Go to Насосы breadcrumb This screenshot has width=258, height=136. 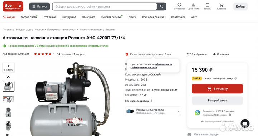point(39,30)
